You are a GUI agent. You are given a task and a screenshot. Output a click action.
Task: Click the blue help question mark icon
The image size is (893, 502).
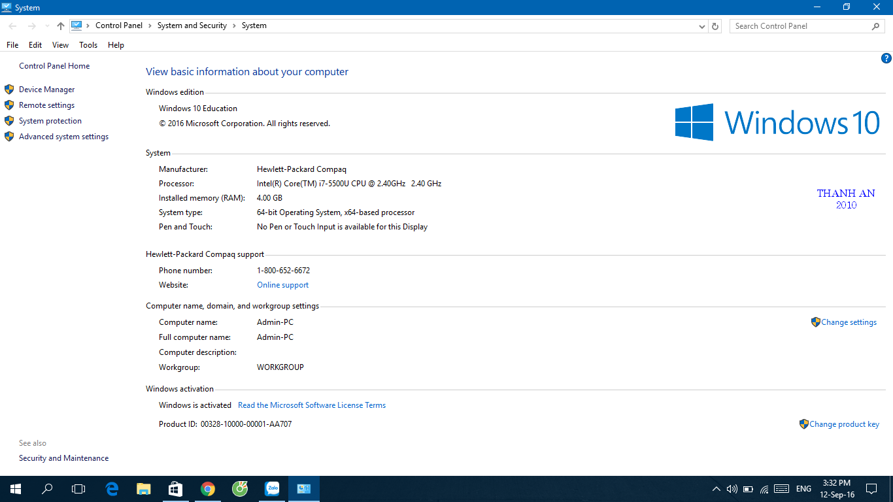886,58
